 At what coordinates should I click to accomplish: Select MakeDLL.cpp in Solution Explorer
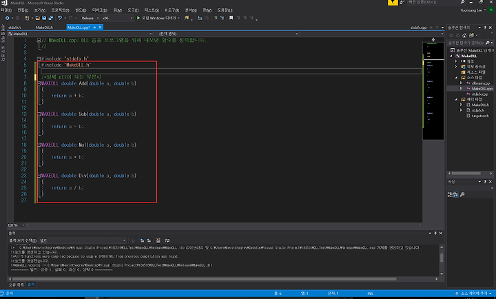pos(482,89)
